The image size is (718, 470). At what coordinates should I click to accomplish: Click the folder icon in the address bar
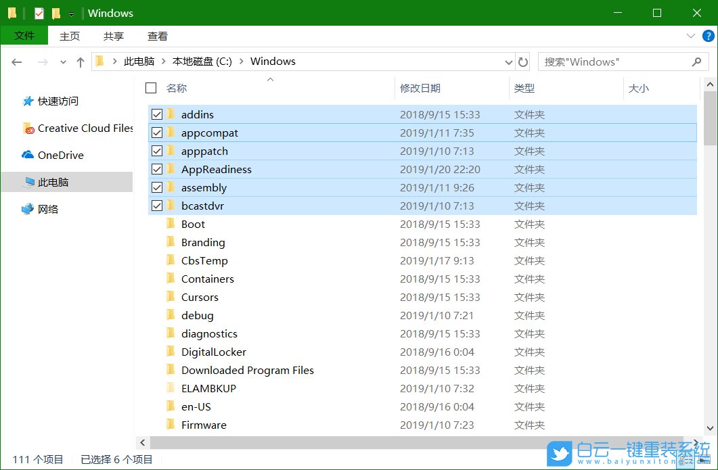coord(99,61)
